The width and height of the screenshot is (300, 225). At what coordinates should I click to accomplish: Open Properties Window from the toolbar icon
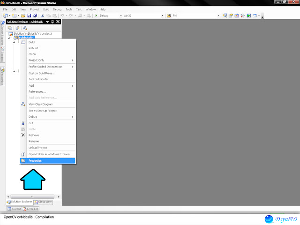(x=231, y=15)
